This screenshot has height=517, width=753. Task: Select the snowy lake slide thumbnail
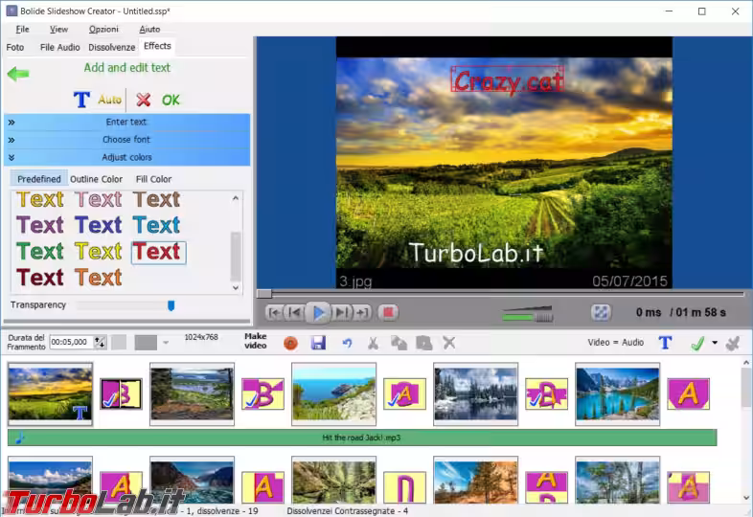click(475, 394)
